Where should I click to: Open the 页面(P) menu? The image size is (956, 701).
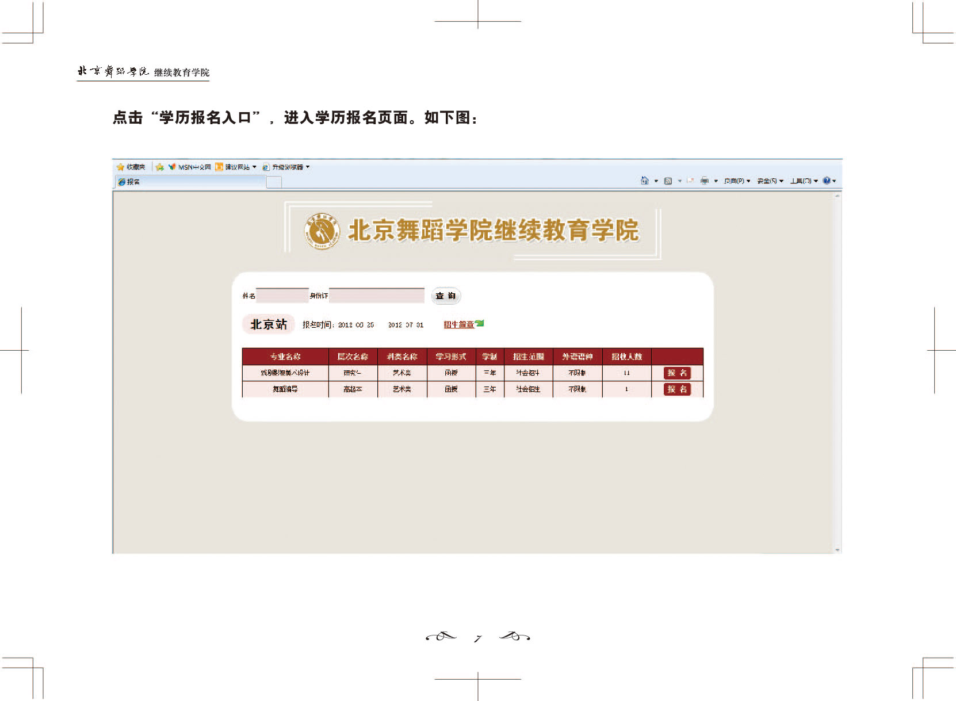coord(737,181)
